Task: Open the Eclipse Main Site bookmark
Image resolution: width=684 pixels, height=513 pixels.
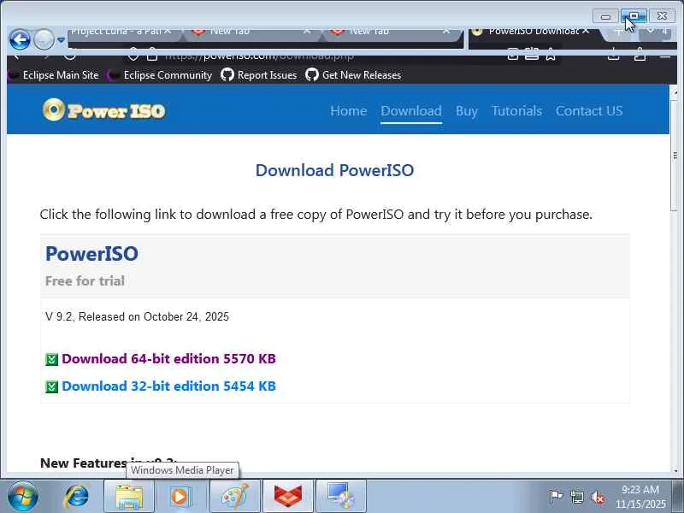Action: pos(54,75)
